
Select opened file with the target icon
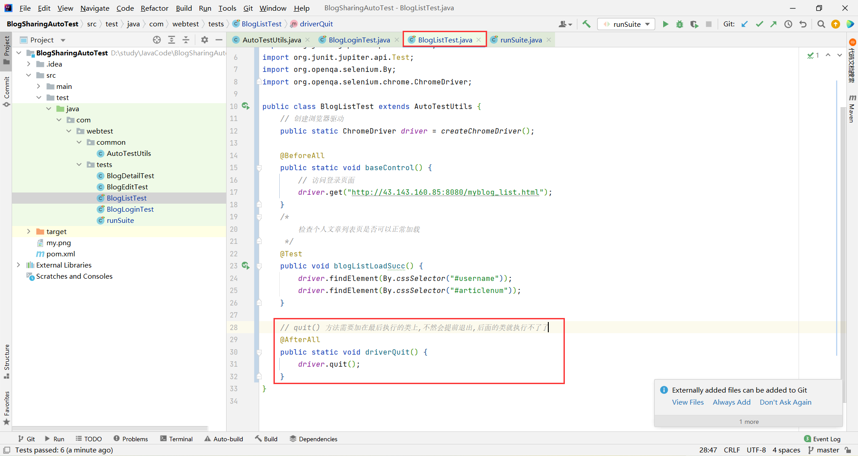click(x=157, y=40)
